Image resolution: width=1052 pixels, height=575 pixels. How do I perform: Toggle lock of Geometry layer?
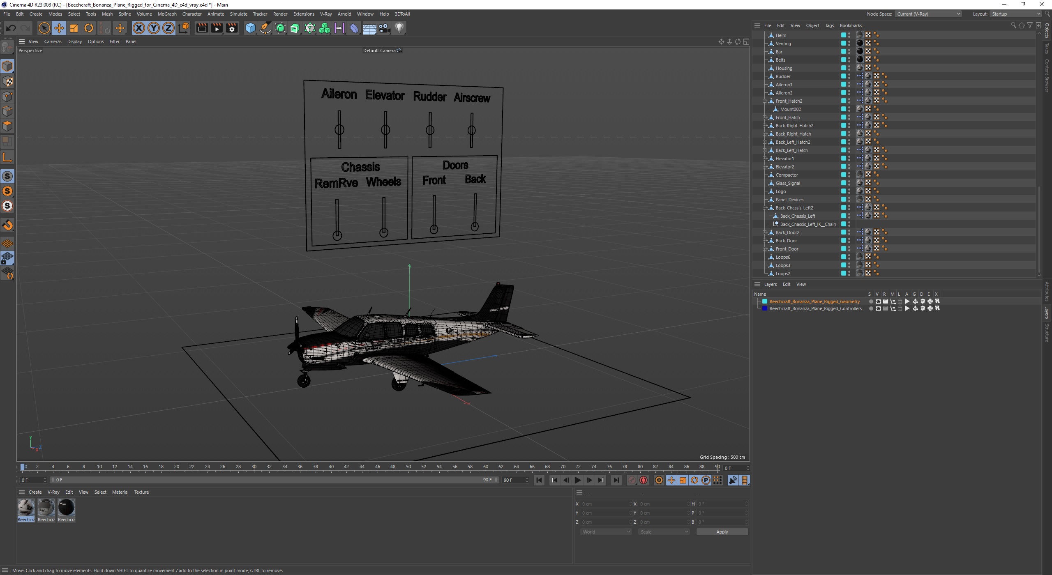(900, 301)
